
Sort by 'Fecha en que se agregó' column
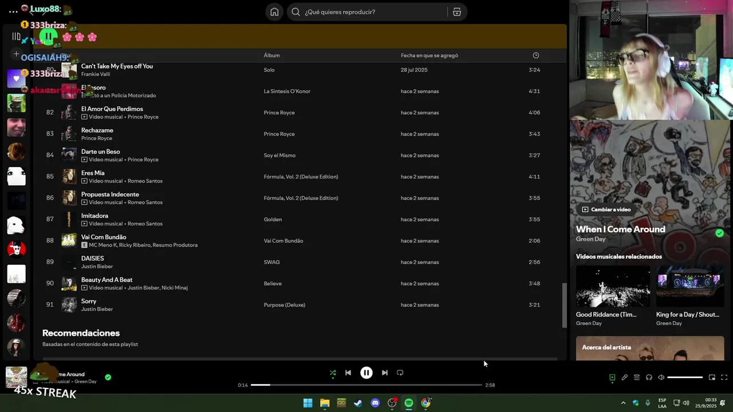tap(429, 56)
